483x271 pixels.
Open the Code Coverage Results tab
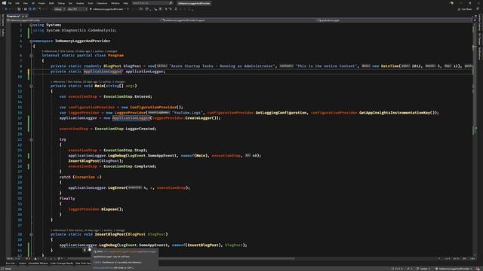[x=62, y=263]
